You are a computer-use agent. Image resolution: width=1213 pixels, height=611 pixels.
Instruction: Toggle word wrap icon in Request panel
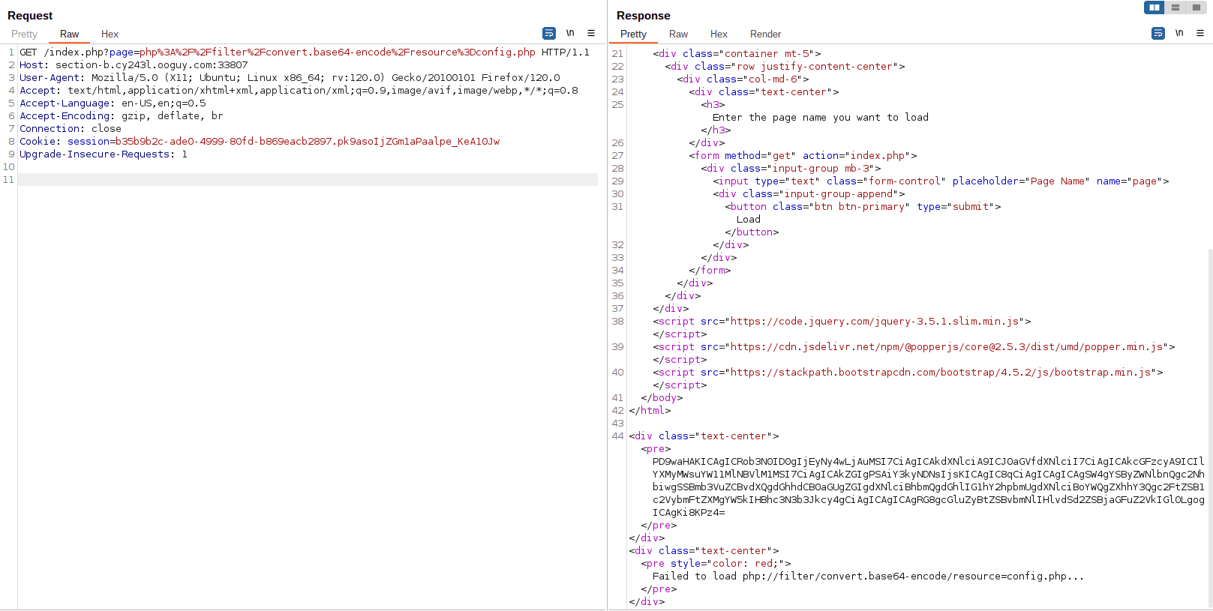(x=549, y=34)
